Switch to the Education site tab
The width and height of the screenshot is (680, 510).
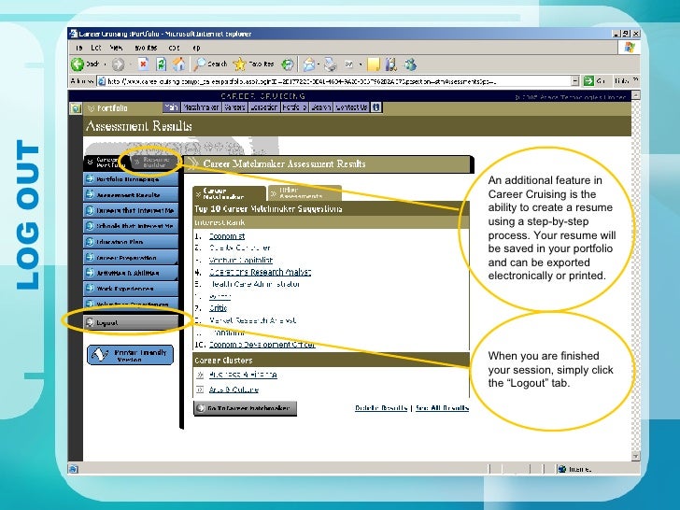[264, 107]
